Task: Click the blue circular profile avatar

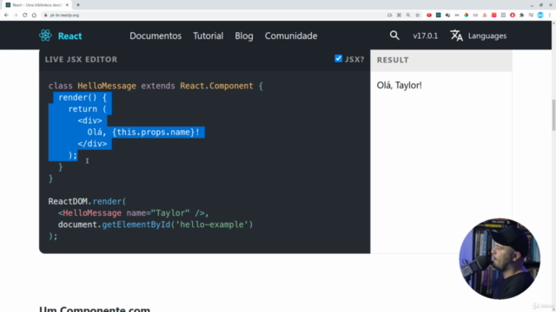Action: pyautogui.click(x=540, y=15)
